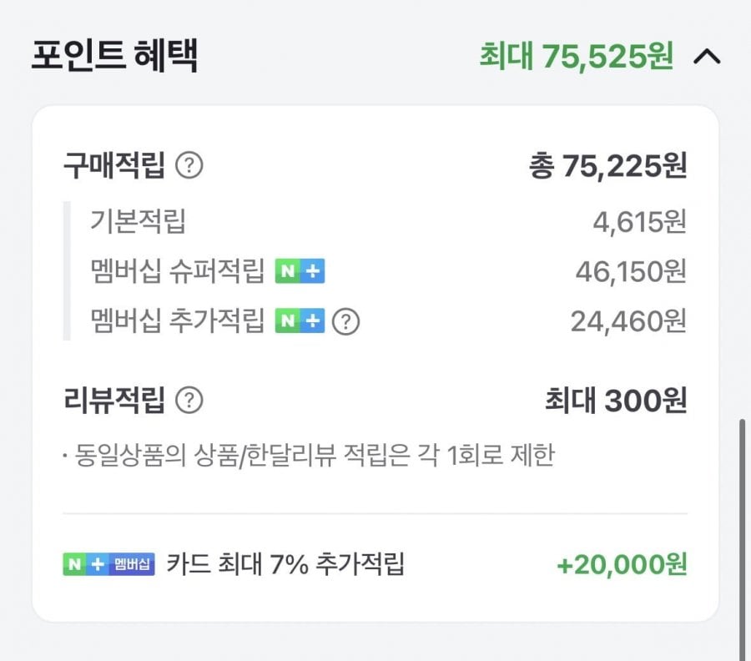Click N+ badge beside 멤버십 슈퍼적립

300,271
